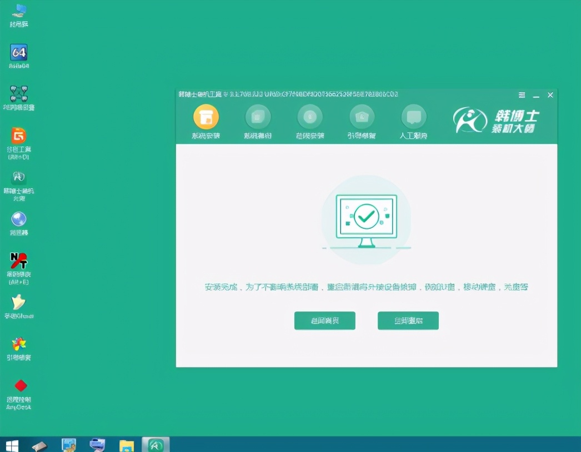The height and width of the screenshot is (452, 581).
Task: Select the system install tab label
Action: click(206, 133)
